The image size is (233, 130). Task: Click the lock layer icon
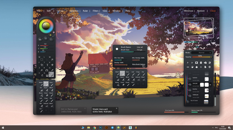coord(196,67)
